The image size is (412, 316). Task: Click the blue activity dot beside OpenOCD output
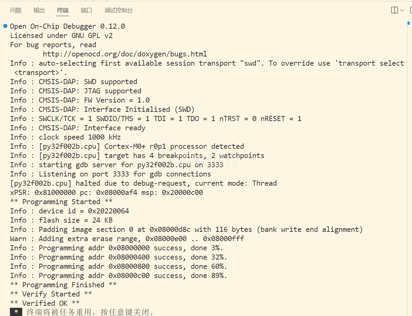click(x=5, y=26)
